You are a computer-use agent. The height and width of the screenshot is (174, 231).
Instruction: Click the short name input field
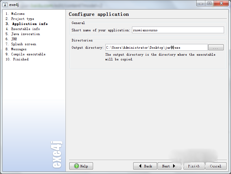point(178,30)
